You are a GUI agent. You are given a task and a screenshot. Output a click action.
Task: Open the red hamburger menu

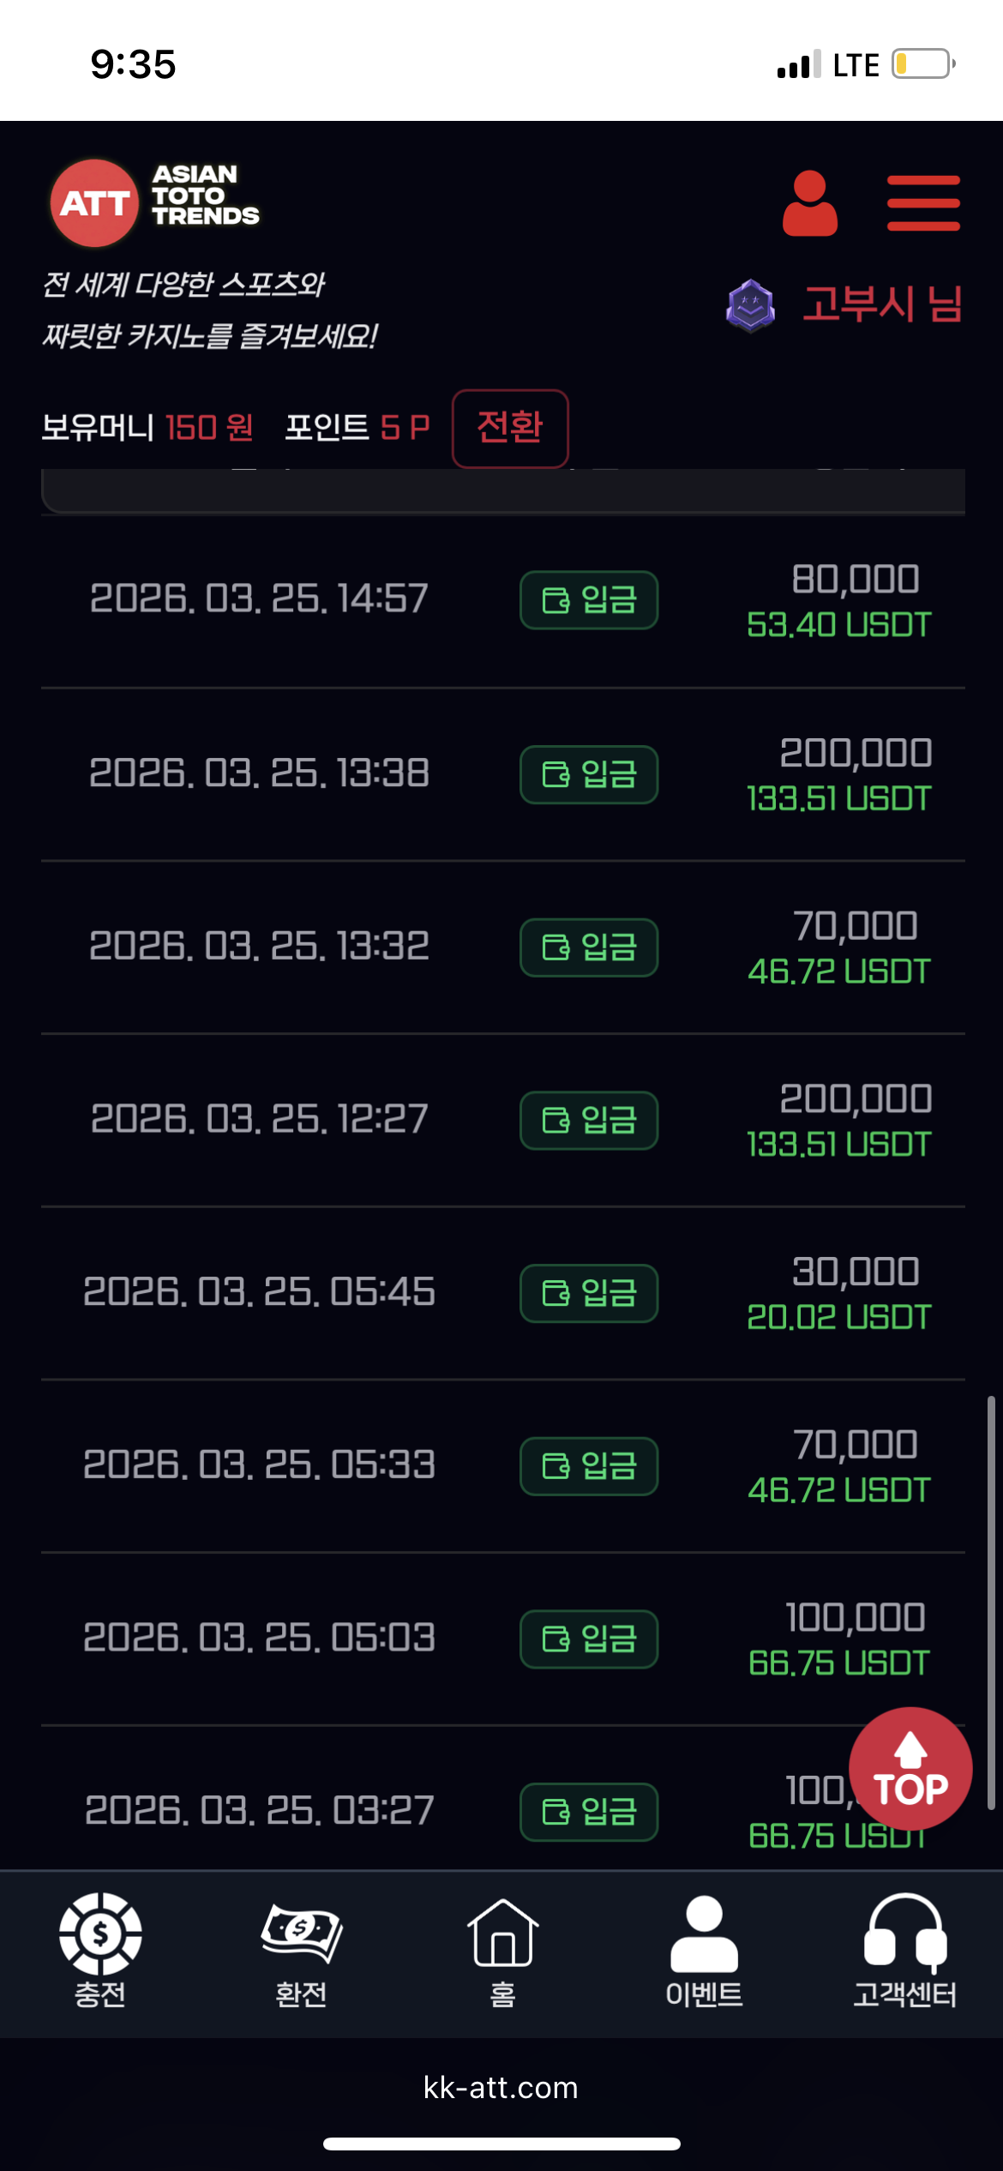point(923,203)
